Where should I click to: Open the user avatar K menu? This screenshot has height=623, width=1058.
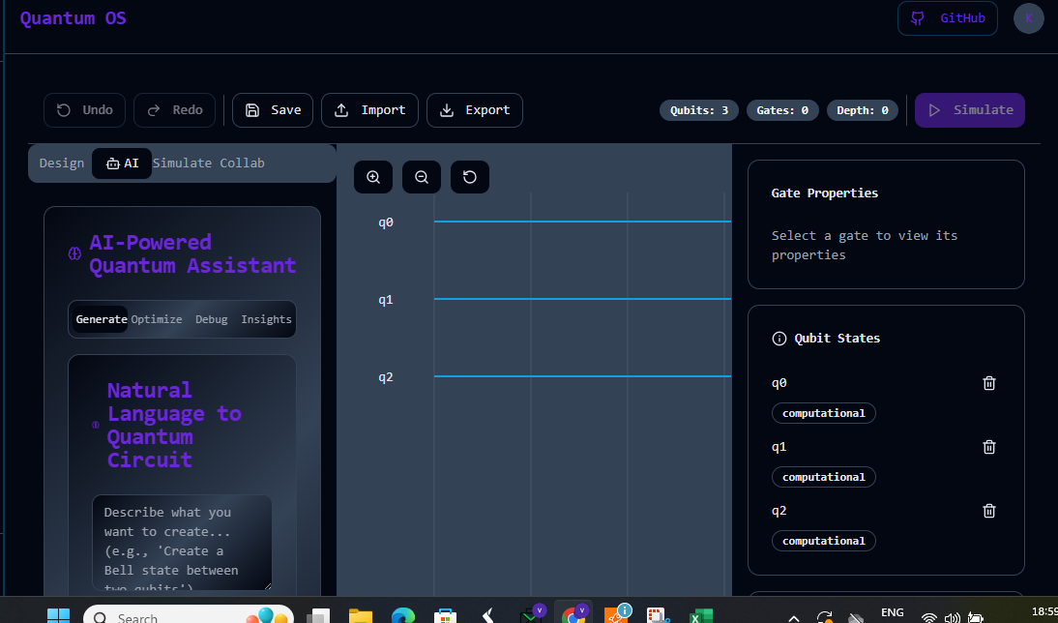(1028, 18)
